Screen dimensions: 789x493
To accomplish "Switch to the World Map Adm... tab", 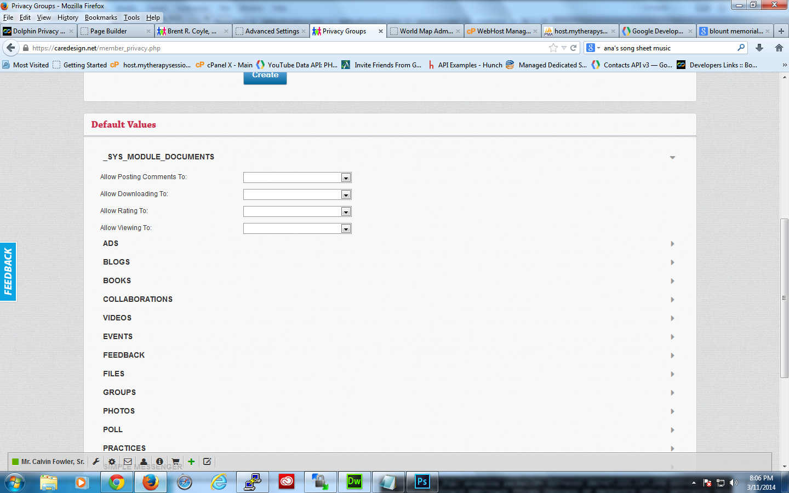I will tap(425, 31).
